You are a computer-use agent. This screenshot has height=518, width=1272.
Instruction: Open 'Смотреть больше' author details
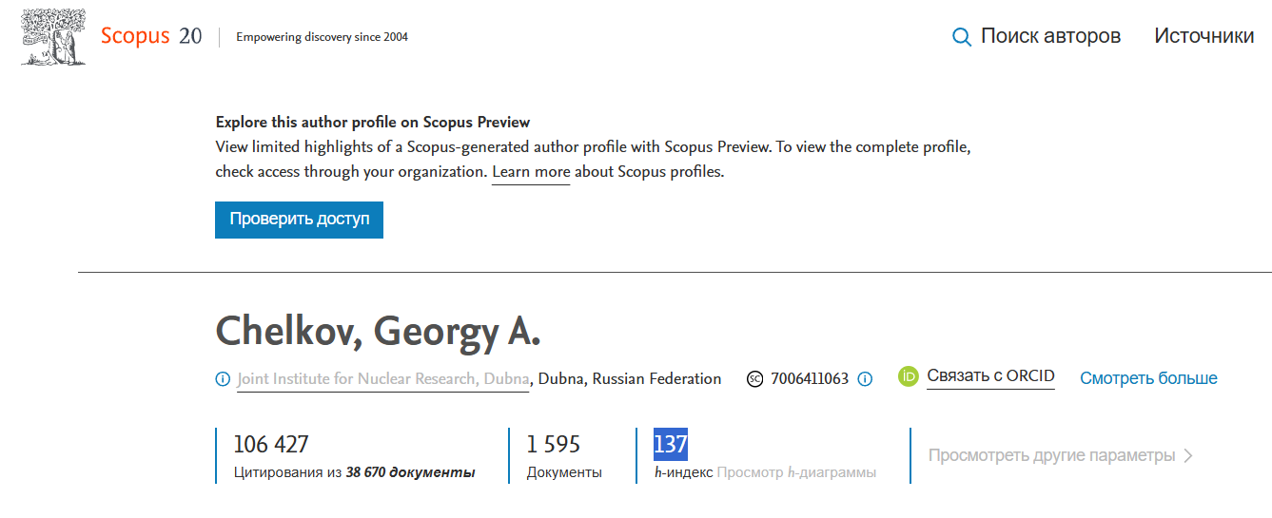point(1148,378)
